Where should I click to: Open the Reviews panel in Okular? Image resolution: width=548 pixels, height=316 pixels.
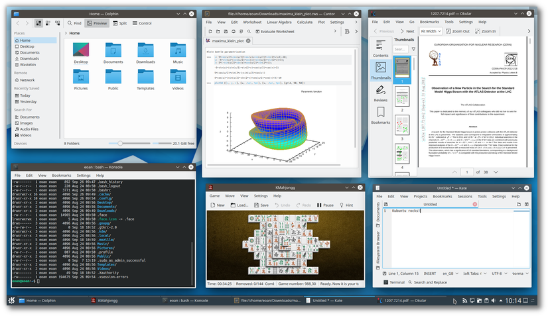coord(380,93)
